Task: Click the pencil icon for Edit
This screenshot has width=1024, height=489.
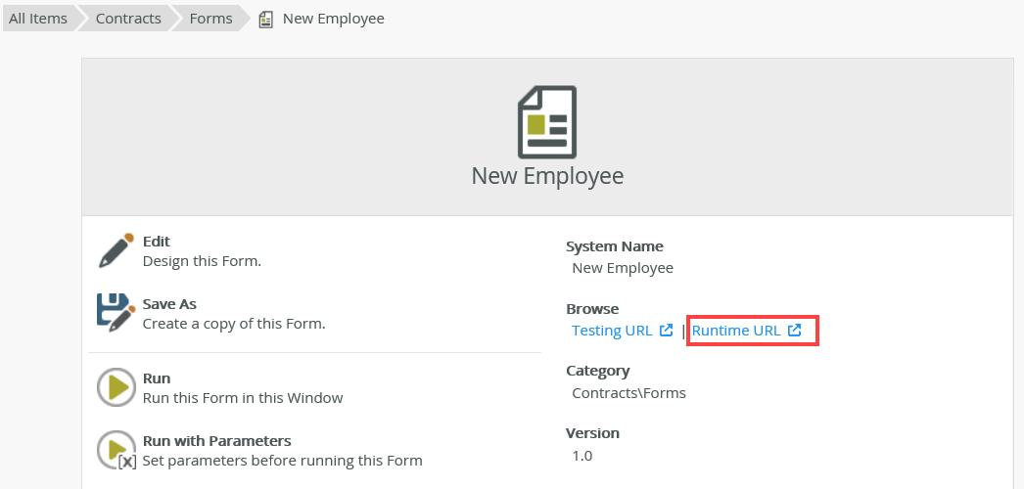Action: (116, 251)
